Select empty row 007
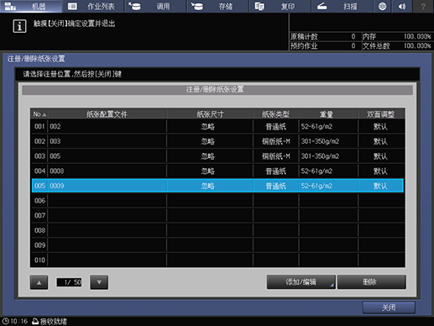 tap(217, 215)
